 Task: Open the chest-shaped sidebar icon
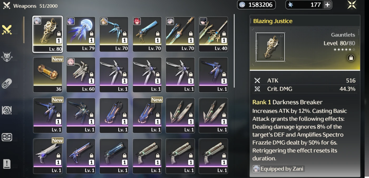point(7,137)
